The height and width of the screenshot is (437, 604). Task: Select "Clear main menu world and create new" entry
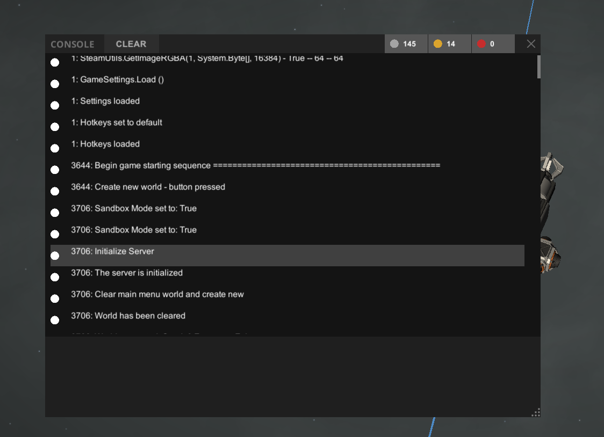(169, 295)
